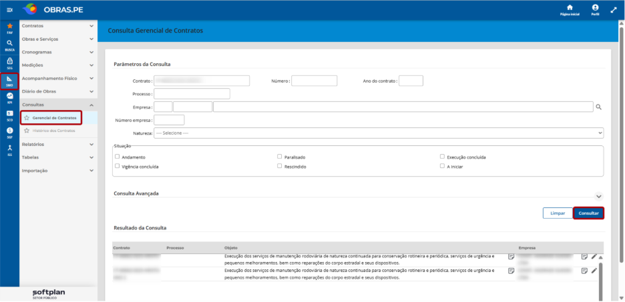Enable the Paralisado checkbox
This screenshot has width=625, height=302.
(280, 157)
